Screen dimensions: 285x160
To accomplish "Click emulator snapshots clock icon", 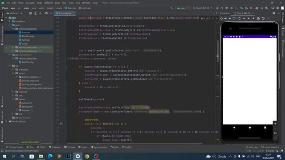I will [263, 18].
